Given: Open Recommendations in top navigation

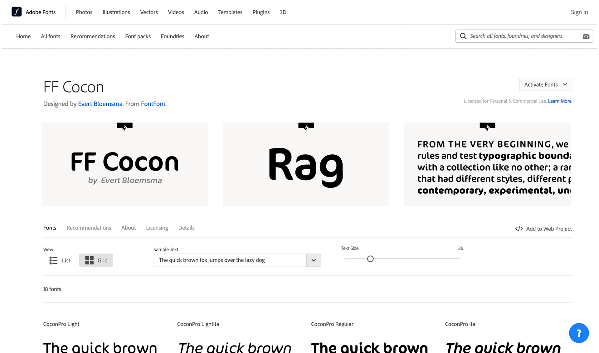Looking at the screenshot, I should pos(93,36).
